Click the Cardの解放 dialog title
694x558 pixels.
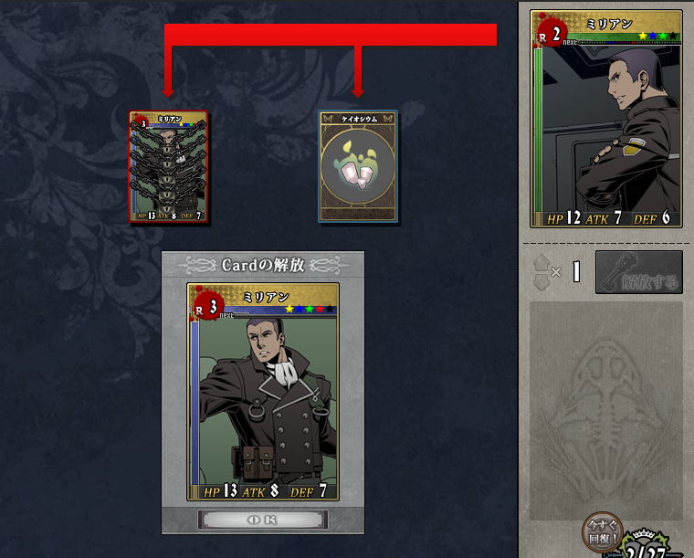[263, 265]
